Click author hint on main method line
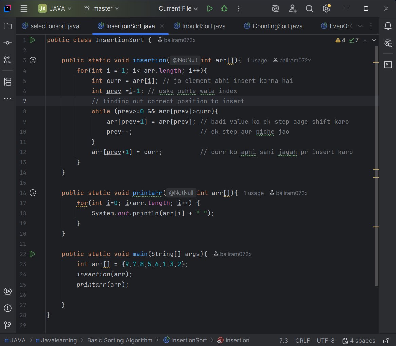 pos(232,254)
